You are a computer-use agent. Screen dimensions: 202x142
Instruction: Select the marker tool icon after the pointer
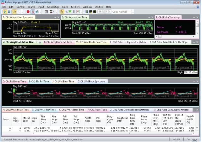[66, 12]
